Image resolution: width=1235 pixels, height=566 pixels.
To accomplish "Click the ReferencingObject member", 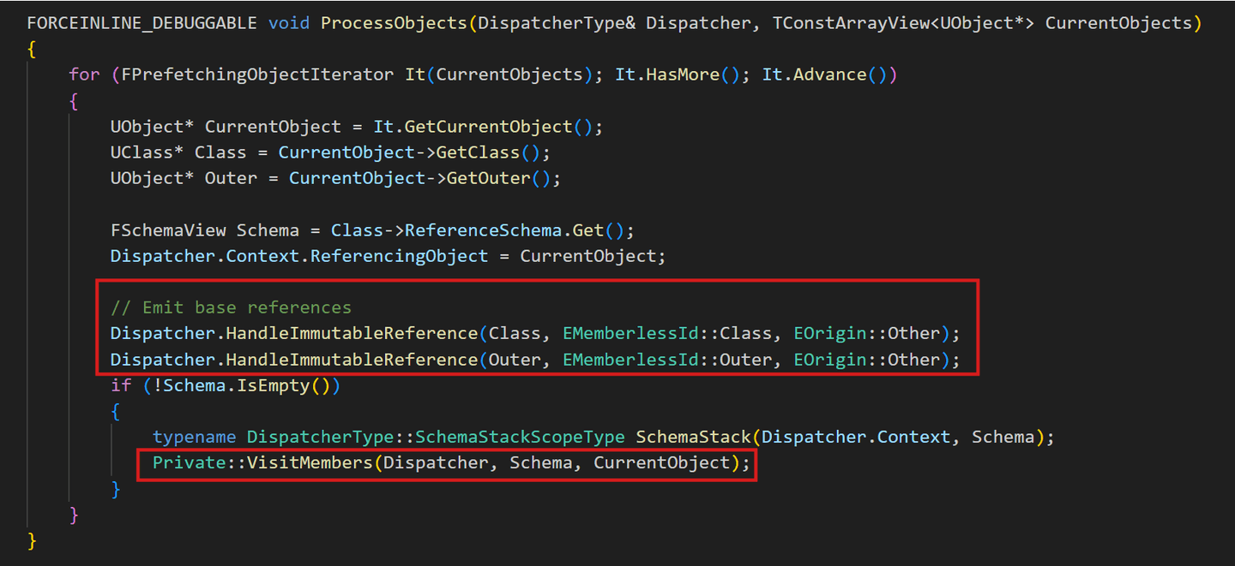I will click(399, 256).
